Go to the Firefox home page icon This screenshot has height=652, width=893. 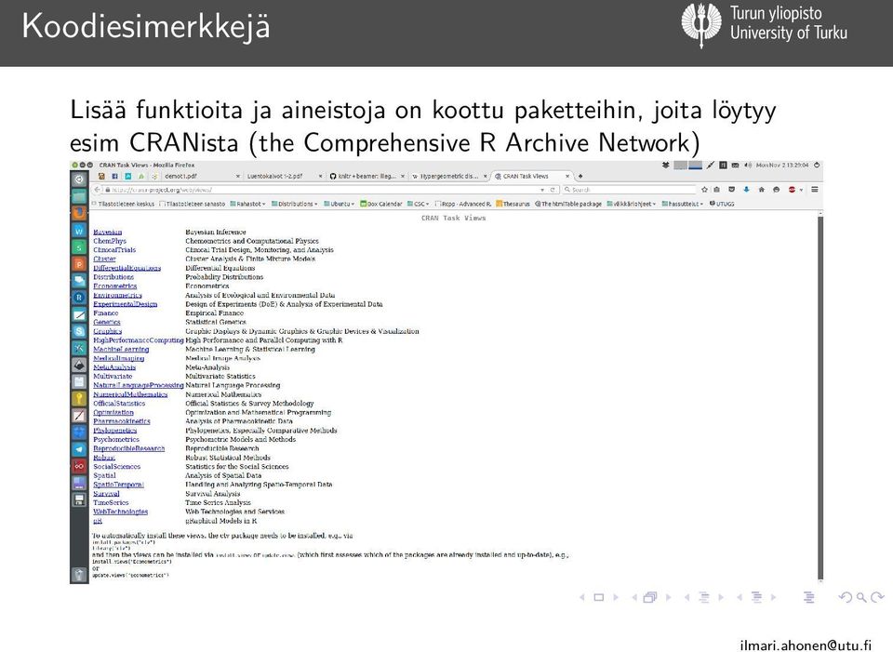click(x=762, y=190)
